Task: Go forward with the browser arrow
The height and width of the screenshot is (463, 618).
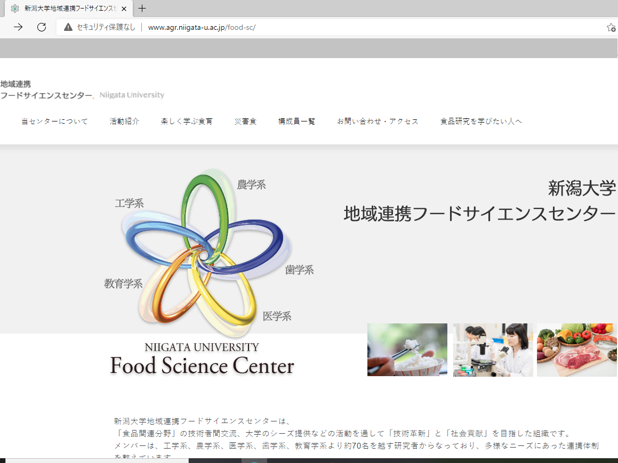Action: pos(18,27)
